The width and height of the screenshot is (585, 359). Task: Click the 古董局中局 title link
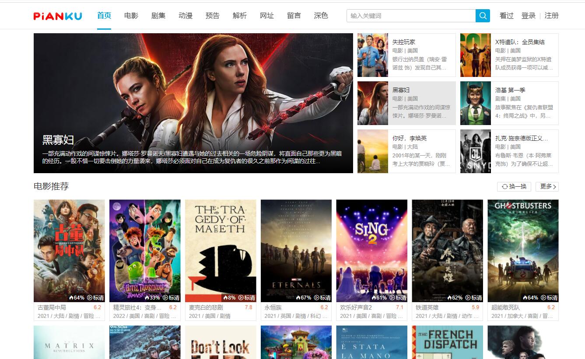pyautogui.click(x=52, y=307)
